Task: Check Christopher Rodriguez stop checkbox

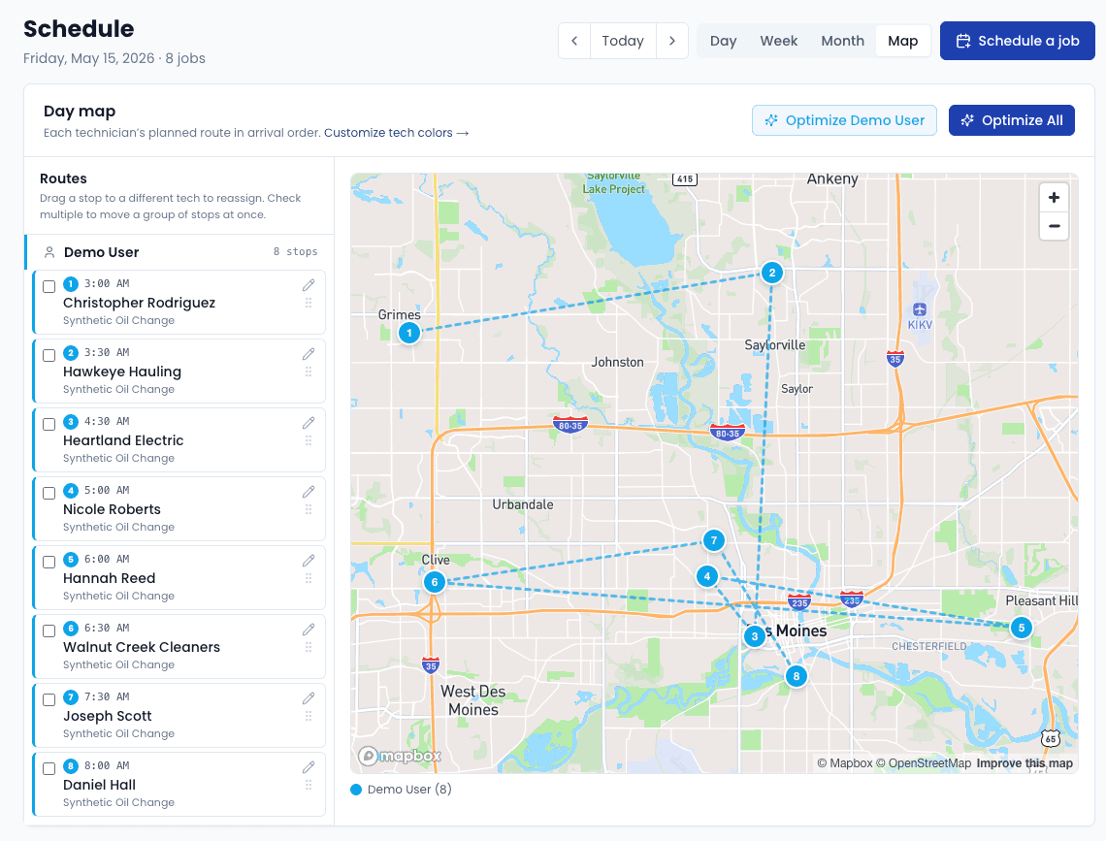Action: [49, 286]
